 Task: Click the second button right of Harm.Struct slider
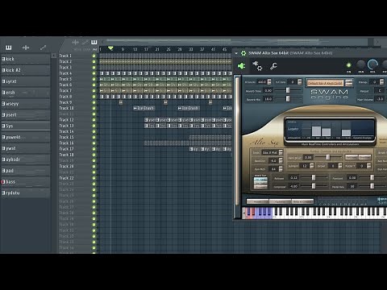click(364, 157)
